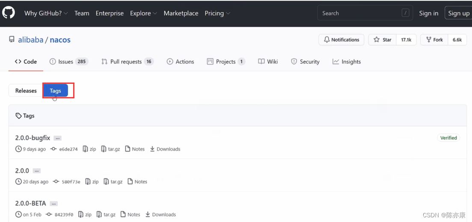
Task: Open the 2.0.0 tag link
Action: [22, 171]
